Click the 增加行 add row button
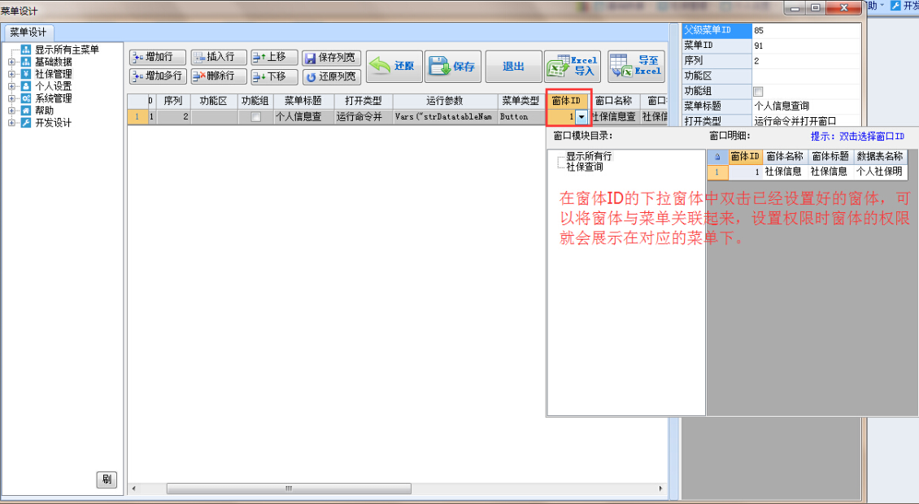This screenshot has width=919, height=504. tap(158, 57)
